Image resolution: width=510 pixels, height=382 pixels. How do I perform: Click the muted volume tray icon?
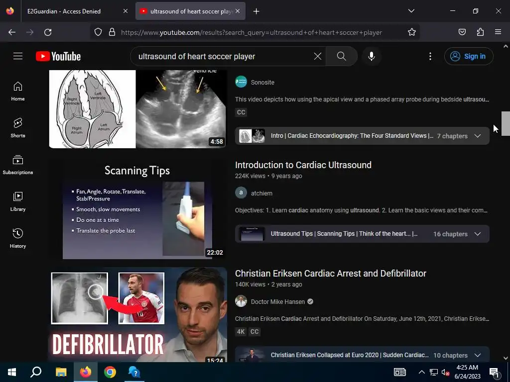pyautogui.click(x=445, y=372)
